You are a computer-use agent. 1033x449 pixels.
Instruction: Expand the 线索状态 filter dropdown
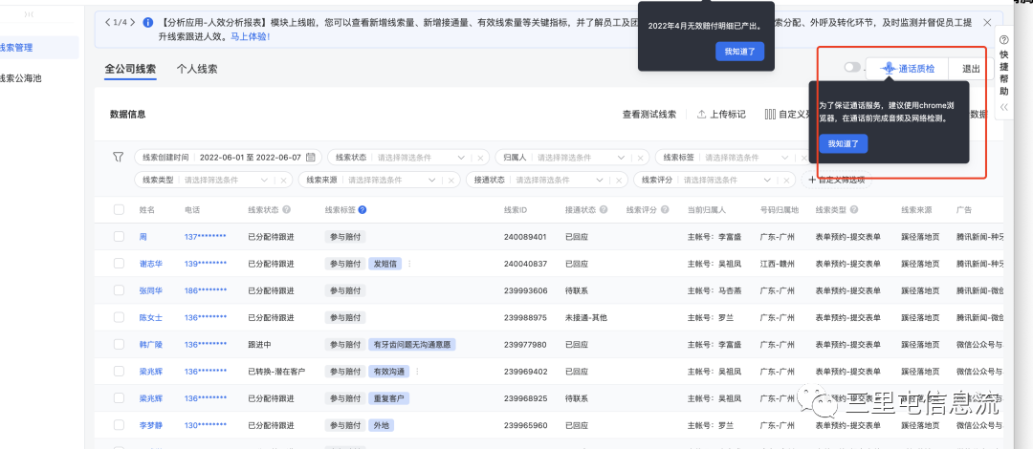pyautogui.click(x=461, y=158)
